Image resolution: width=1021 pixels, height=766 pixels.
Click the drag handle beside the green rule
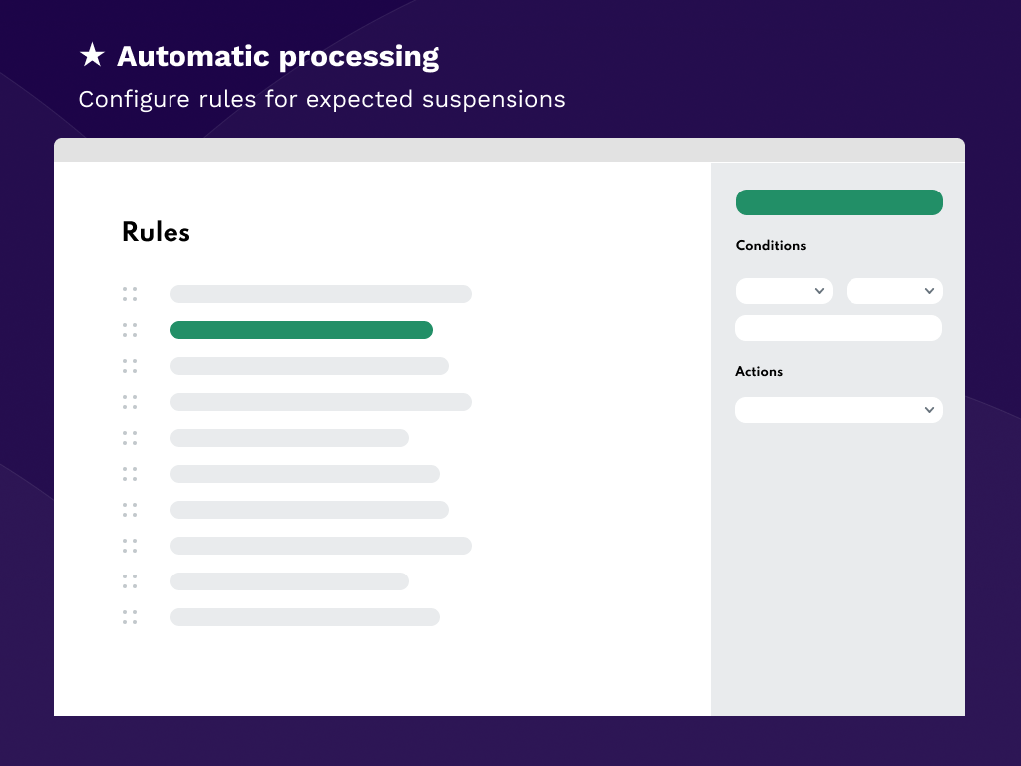click(x=130, y=330)
